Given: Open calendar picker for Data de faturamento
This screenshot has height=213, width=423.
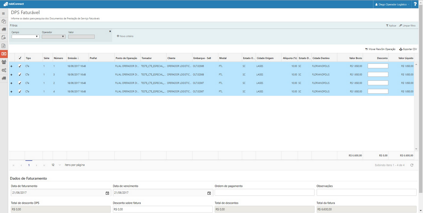Looking at the screenshot, I should (x=107, y=193).
